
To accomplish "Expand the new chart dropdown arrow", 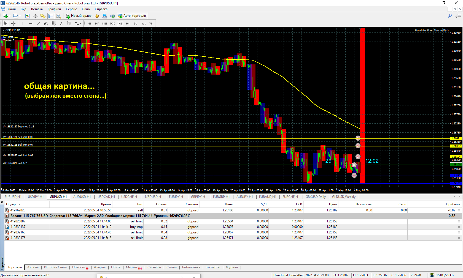I will 10,16.
